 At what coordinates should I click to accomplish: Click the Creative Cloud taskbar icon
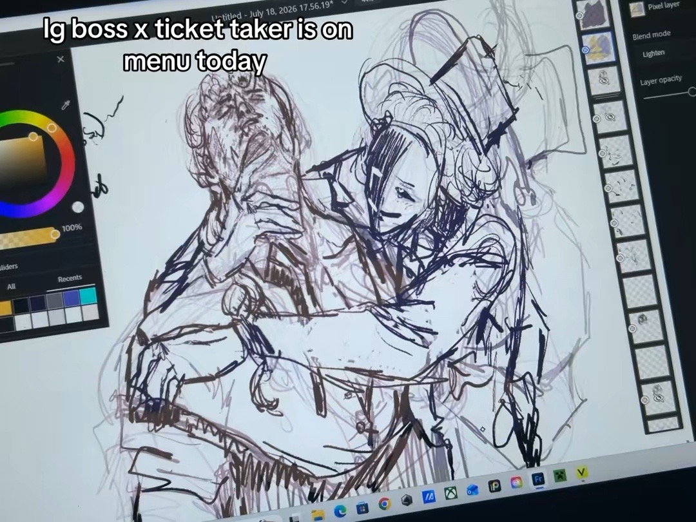click(517, 482)
